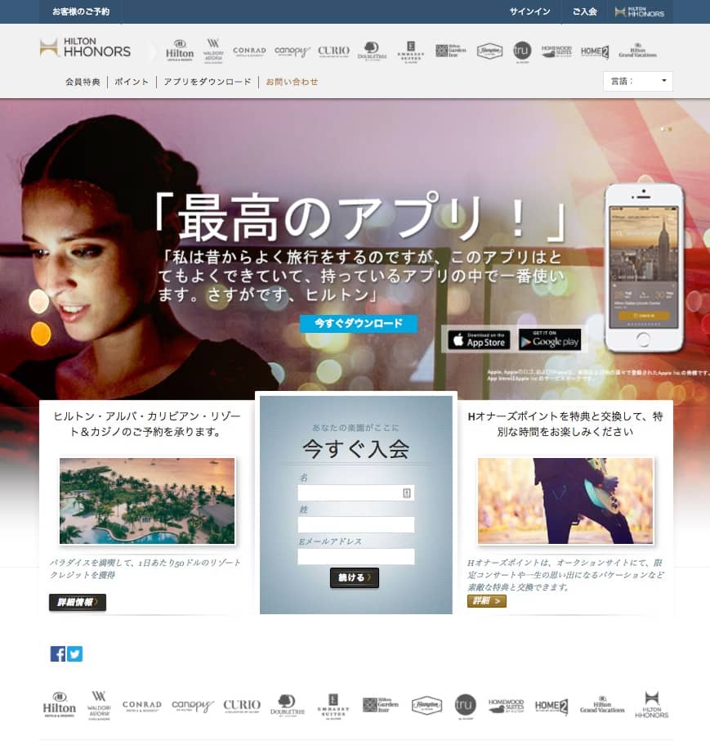Expand the 言語 language dropdown
The width and height of the screenshot is (710, 750).
638,81
